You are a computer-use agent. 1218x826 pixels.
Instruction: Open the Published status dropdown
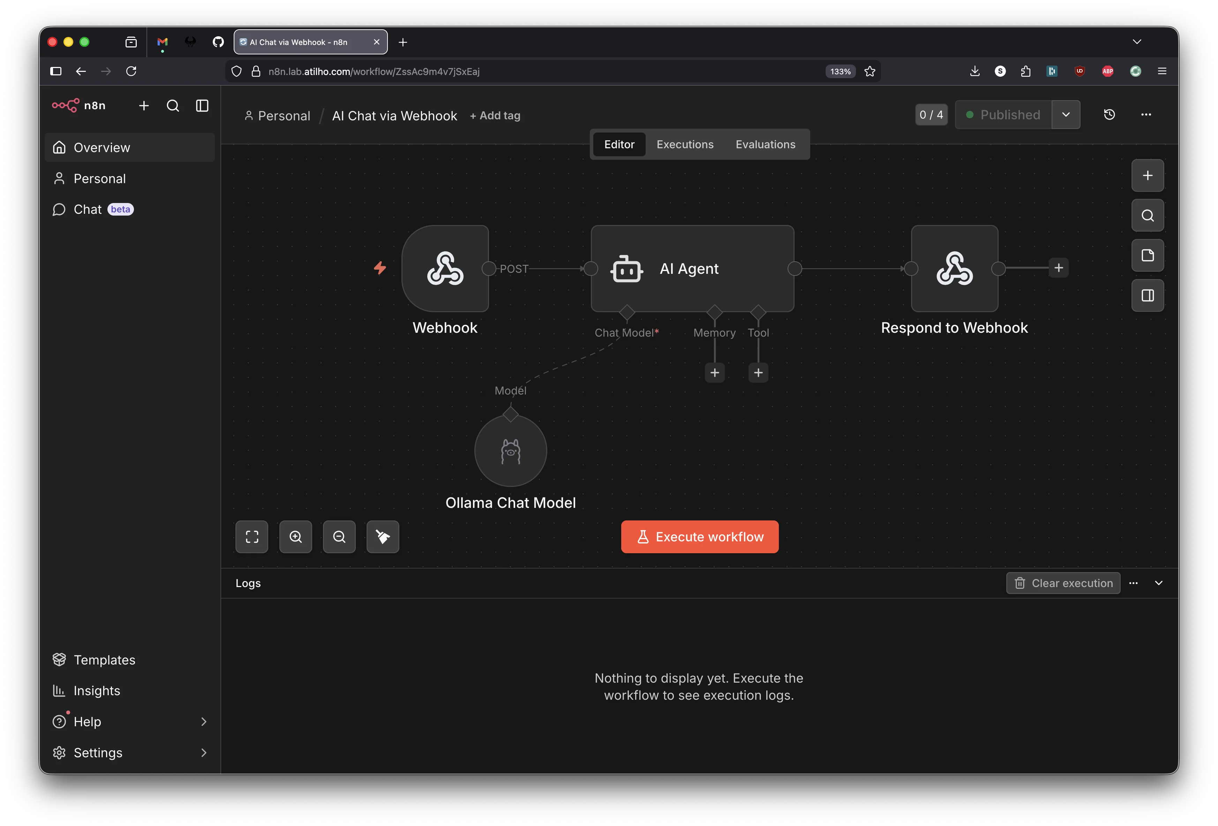click(1066, 114)
